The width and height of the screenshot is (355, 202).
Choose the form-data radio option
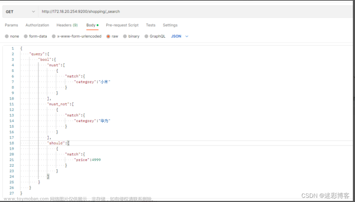26,36
